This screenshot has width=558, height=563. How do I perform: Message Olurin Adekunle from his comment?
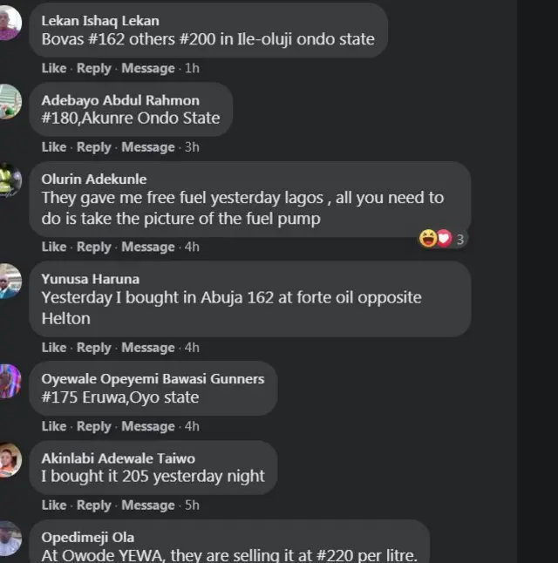tap(148, 247)
